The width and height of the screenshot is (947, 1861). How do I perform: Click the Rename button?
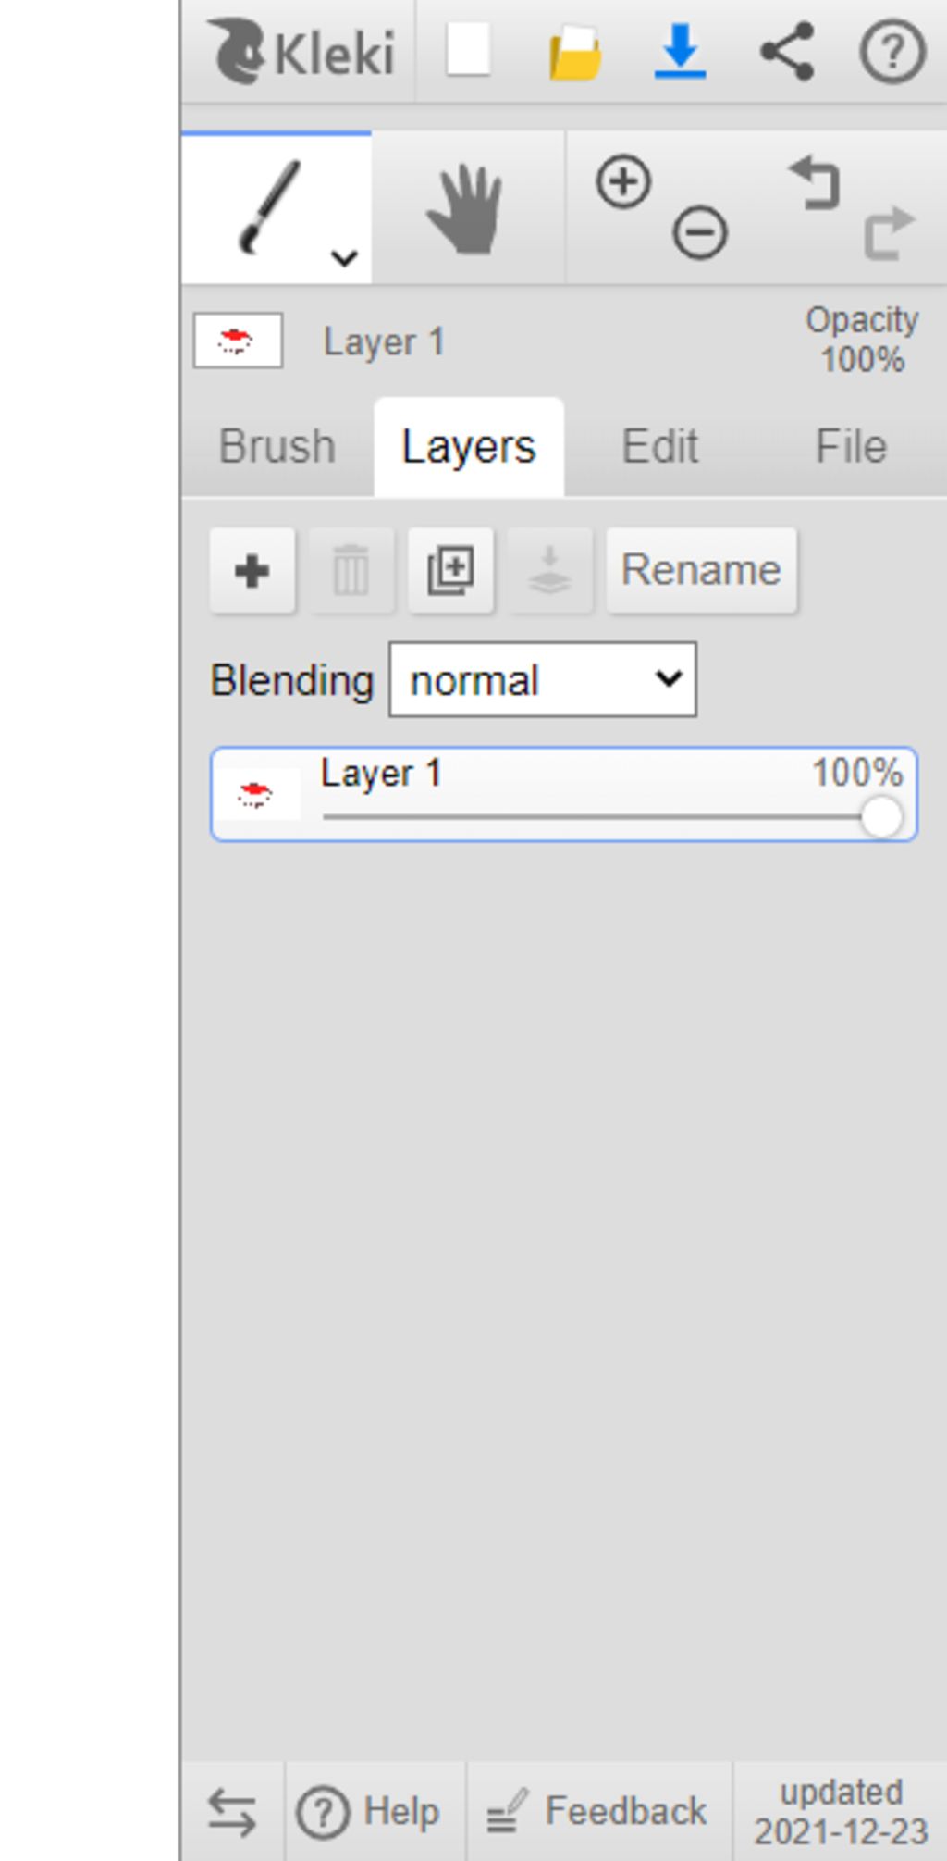[x=701, y=571]
